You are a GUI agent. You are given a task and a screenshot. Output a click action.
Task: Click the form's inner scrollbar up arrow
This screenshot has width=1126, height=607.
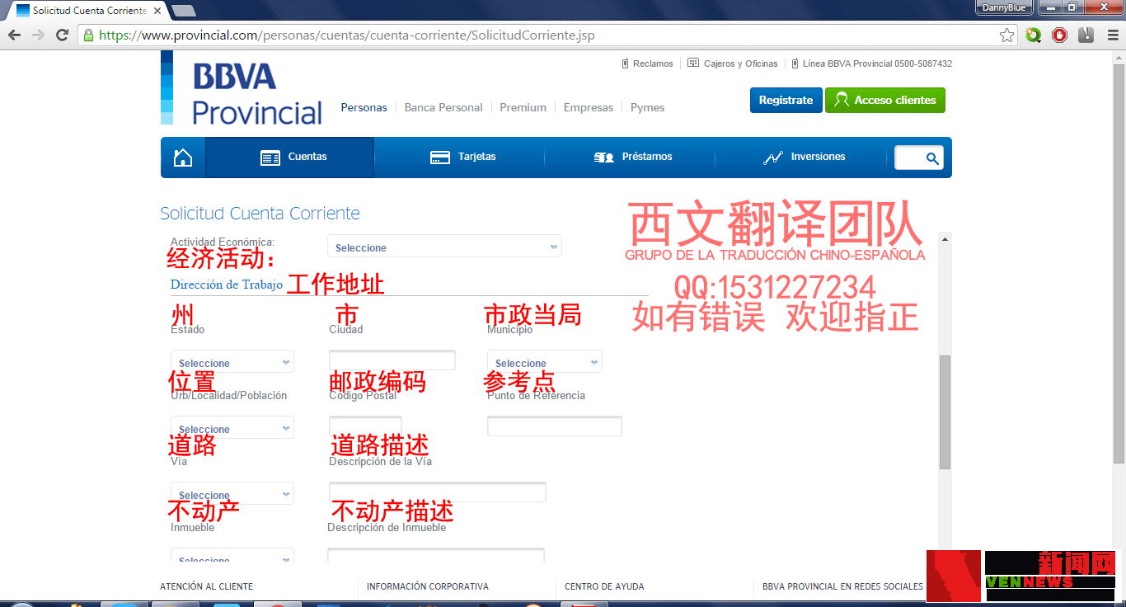pyautogui.click(x=945, y=239)
